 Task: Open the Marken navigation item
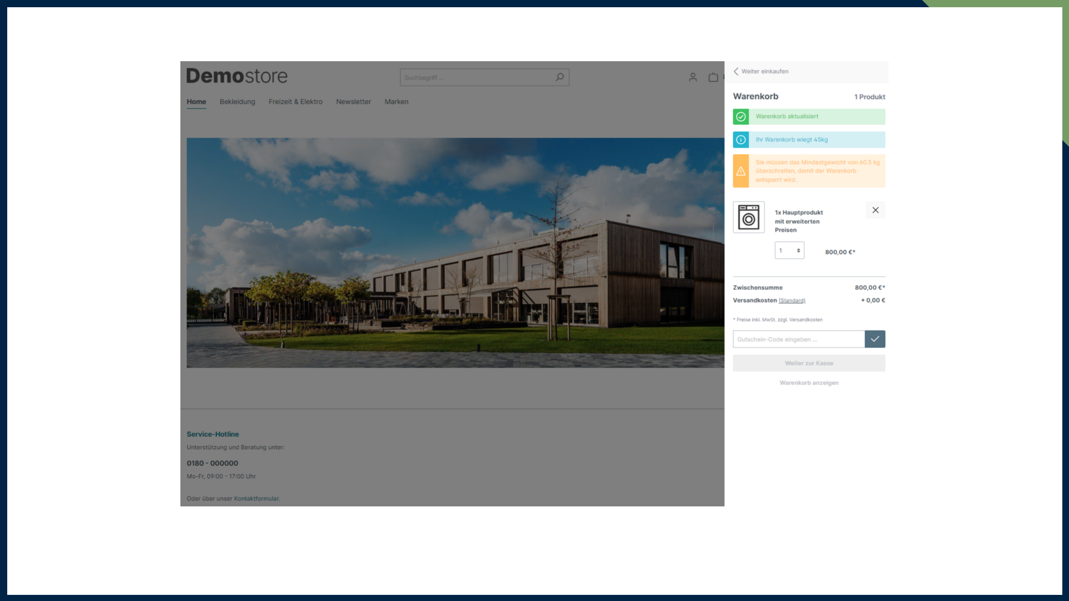396,102
